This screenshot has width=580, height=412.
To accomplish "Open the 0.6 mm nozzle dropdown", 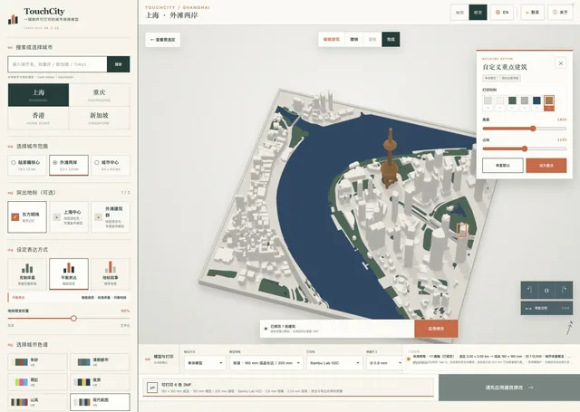I will tap(384, 363).
